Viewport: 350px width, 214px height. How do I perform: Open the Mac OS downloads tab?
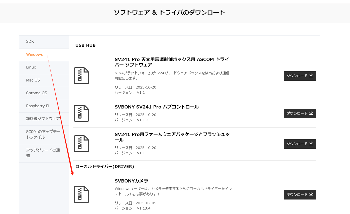(x=33, y=80)
